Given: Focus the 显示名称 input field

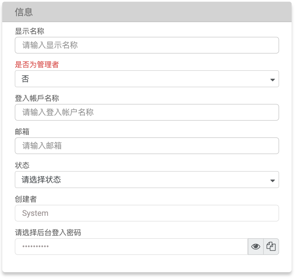Looking at the screenshot, I should click(x=147, y=45).
